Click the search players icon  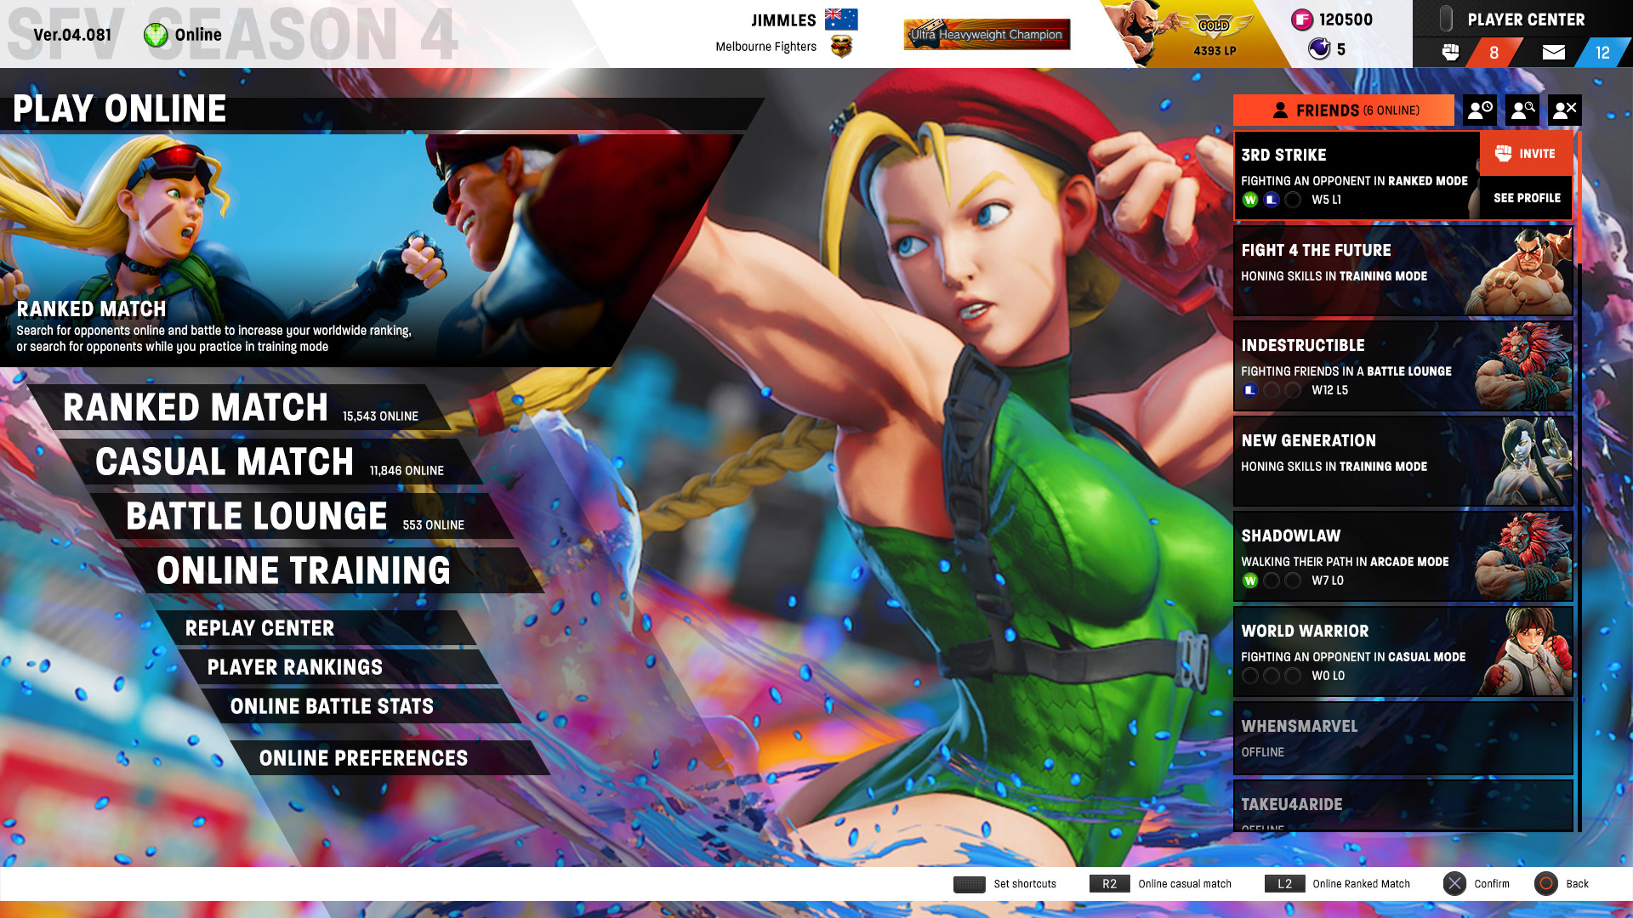1522,110
